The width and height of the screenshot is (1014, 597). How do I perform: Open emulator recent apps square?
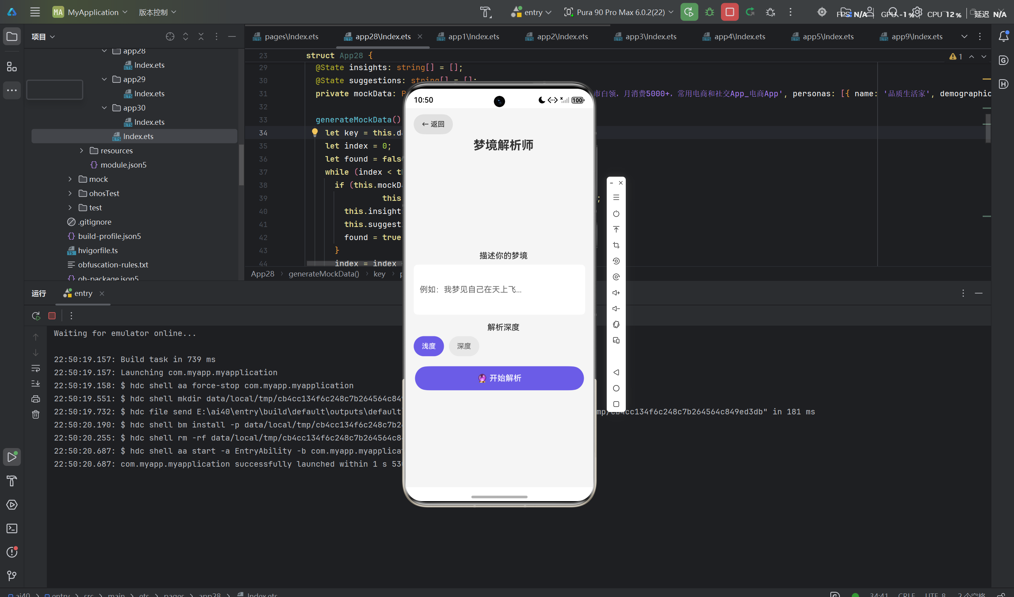[616, 404]
